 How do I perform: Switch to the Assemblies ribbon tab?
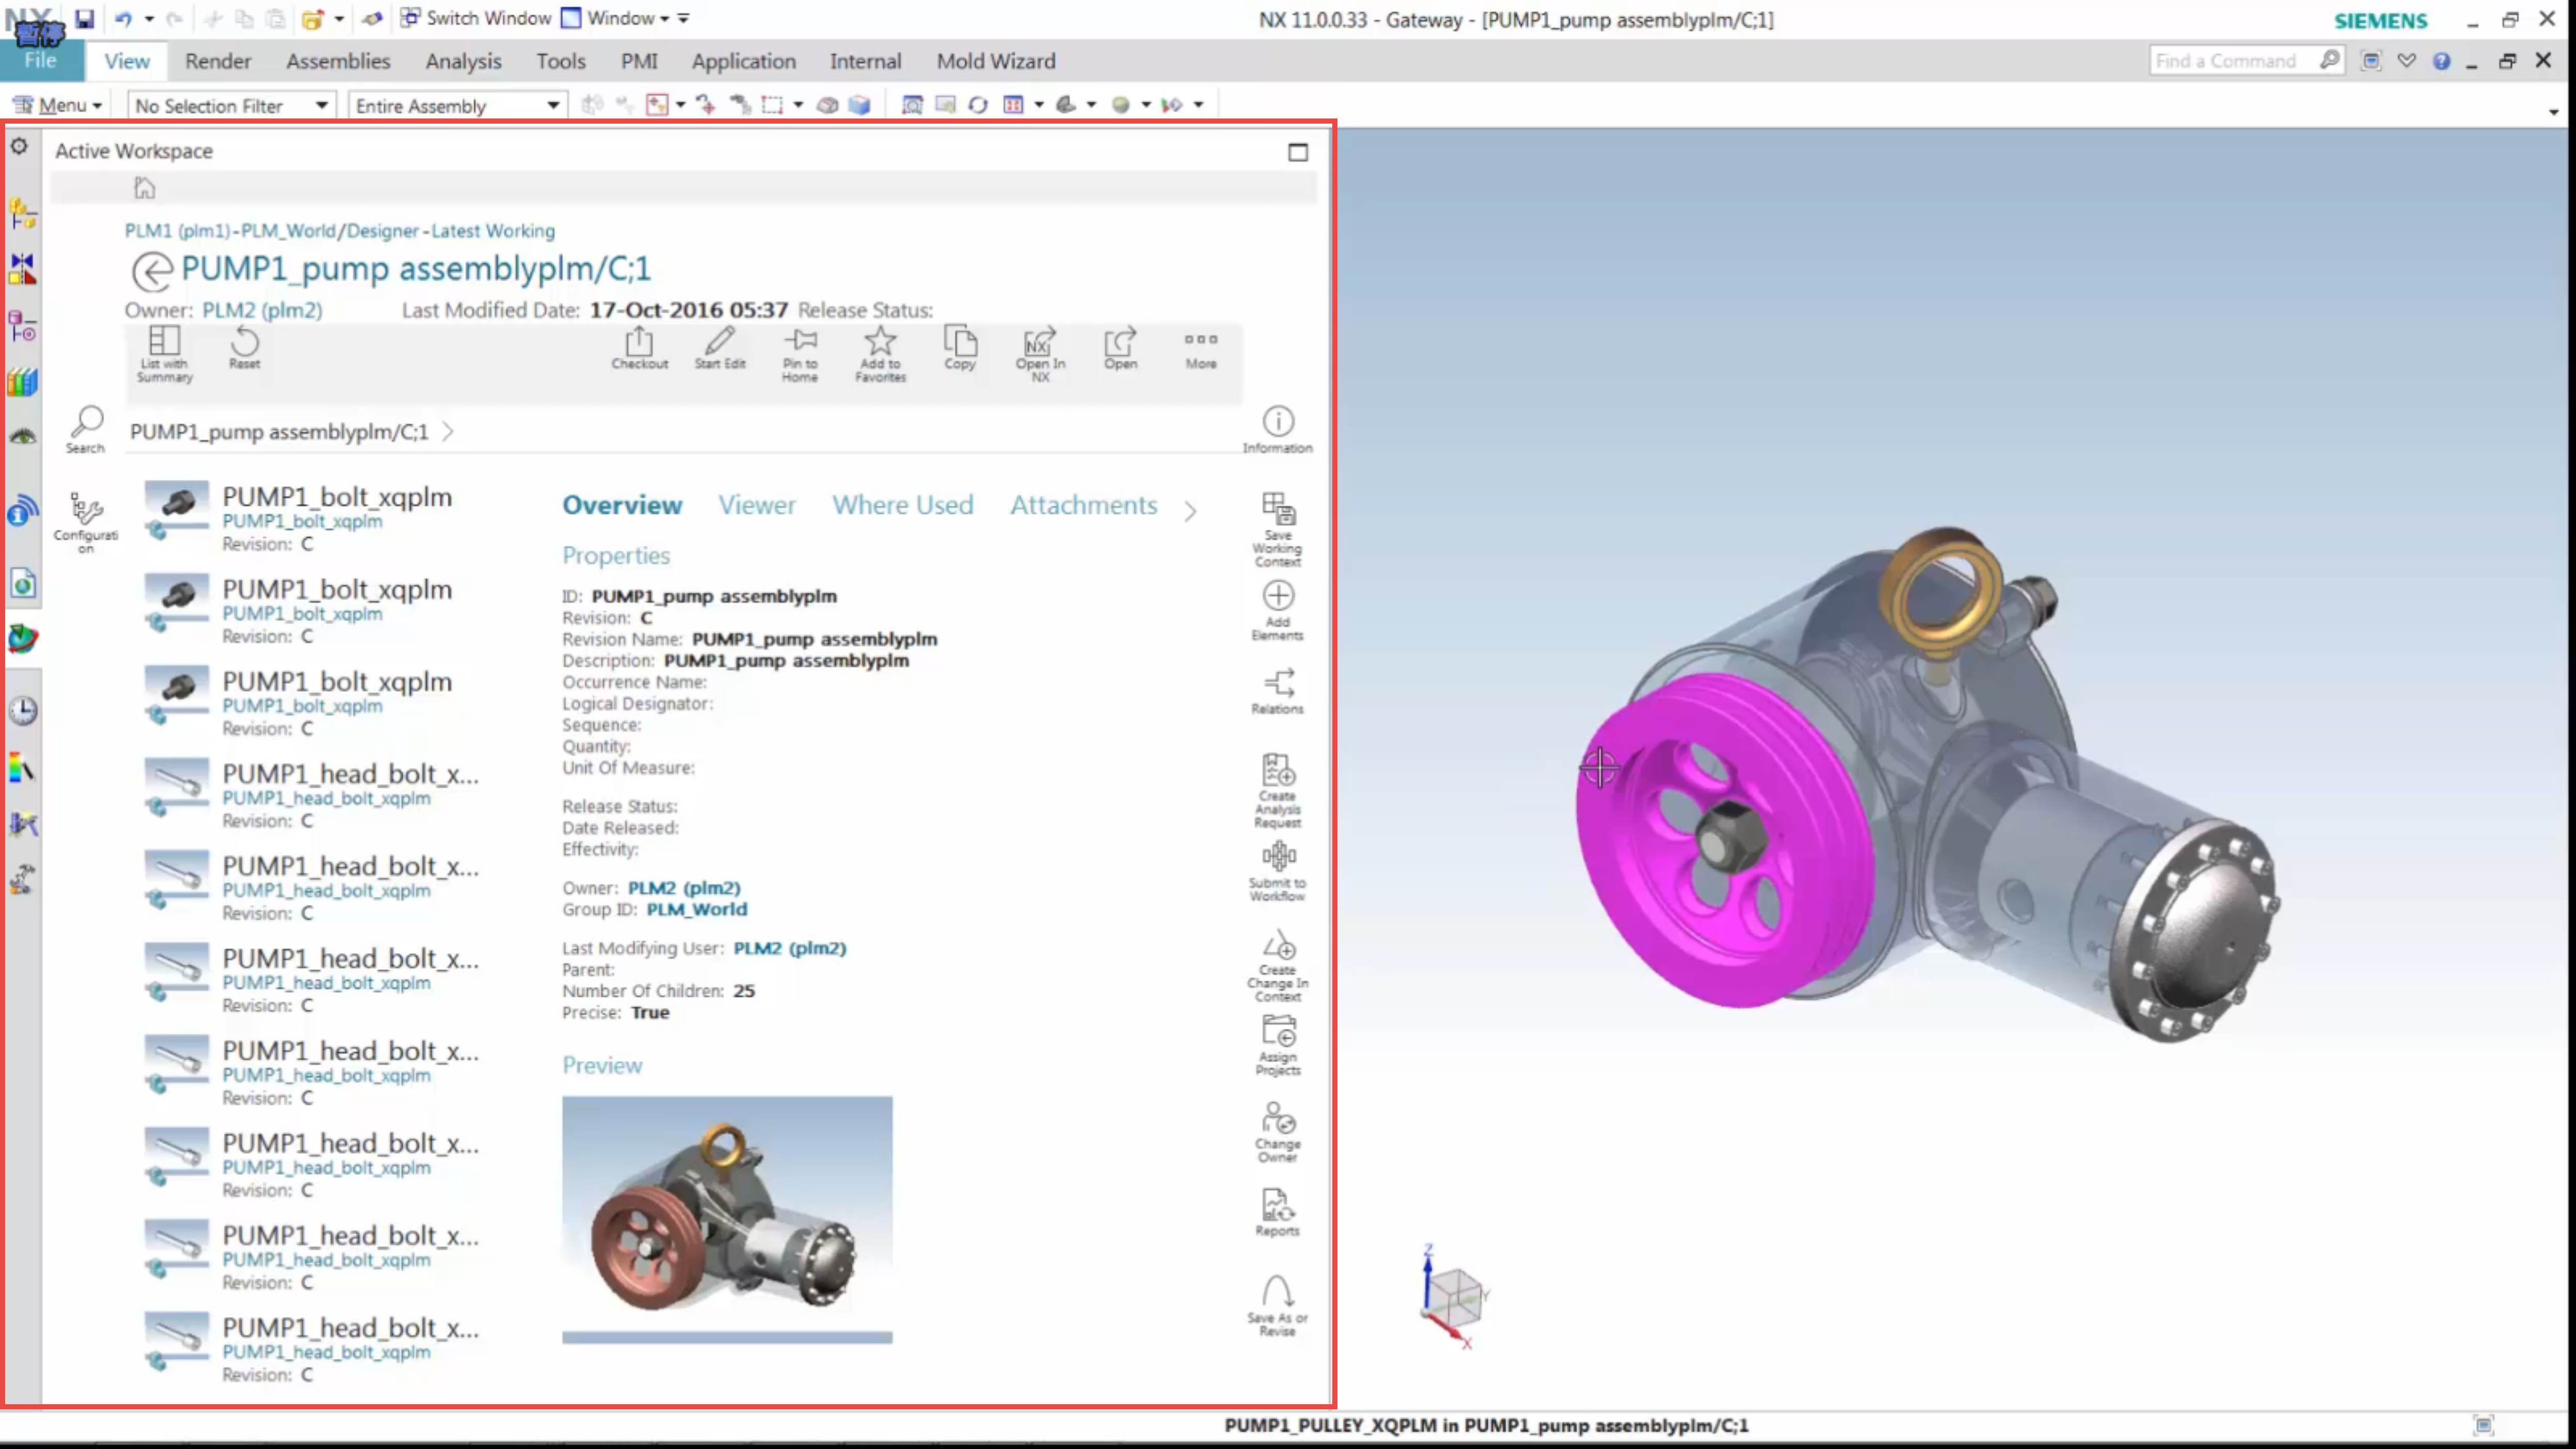coord(338,61)
